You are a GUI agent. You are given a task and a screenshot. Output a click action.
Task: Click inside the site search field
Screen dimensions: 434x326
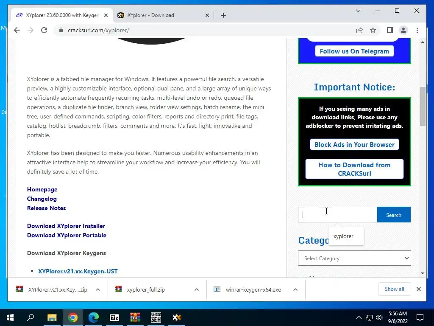tap(337, 214)
